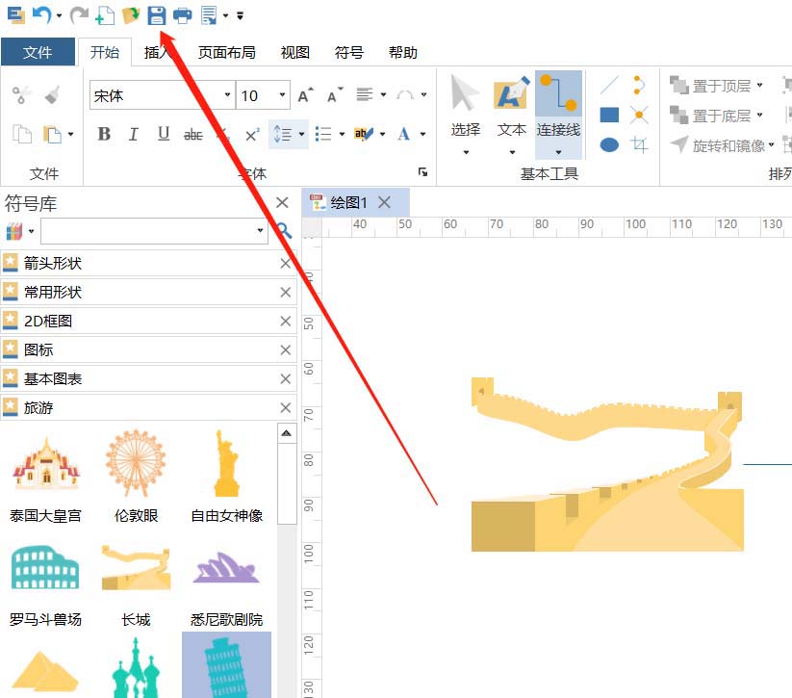Viewport: 792px width, 698px height.
Task: Close the 绘图1 document tab
Action: [x=384, y=202]
